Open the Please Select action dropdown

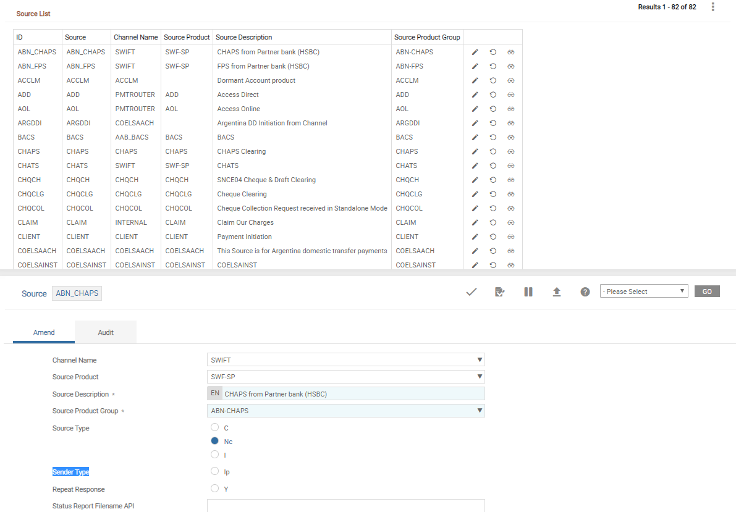tap(643, 292)
